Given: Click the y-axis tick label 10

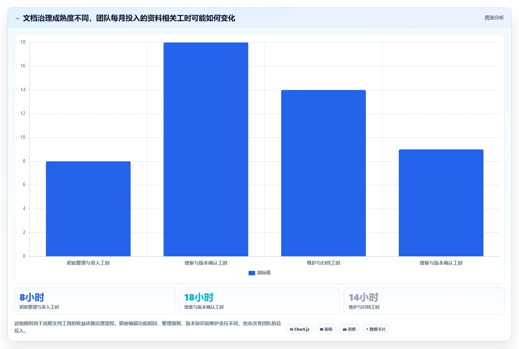Looking at the screenshot, I should (23, 137).
